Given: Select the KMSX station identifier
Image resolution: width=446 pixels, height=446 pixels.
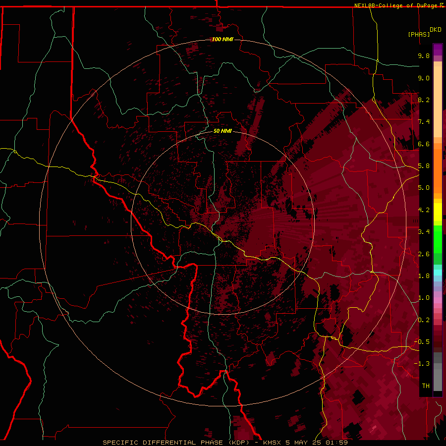Looking at the screenshot, I should [273, 443].
